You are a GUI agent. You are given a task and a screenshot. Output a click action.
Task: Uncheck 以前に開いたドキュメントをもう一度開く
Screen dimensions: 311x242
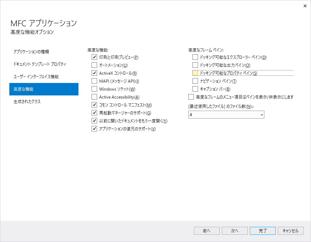(94, 121)
